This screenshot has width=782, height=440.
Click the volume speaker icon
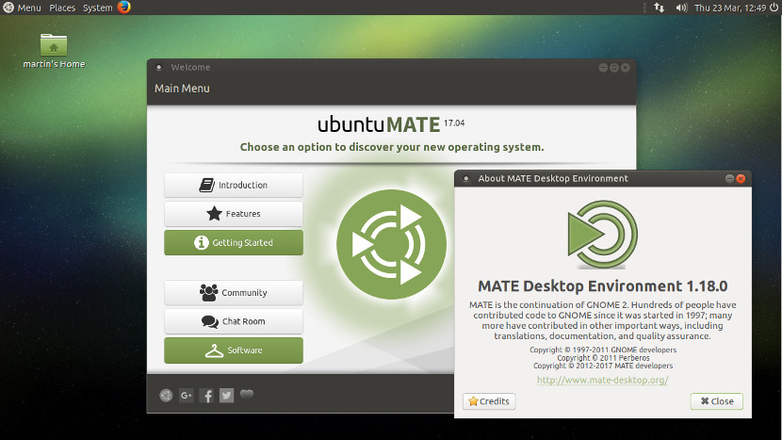tap(681, 8)
